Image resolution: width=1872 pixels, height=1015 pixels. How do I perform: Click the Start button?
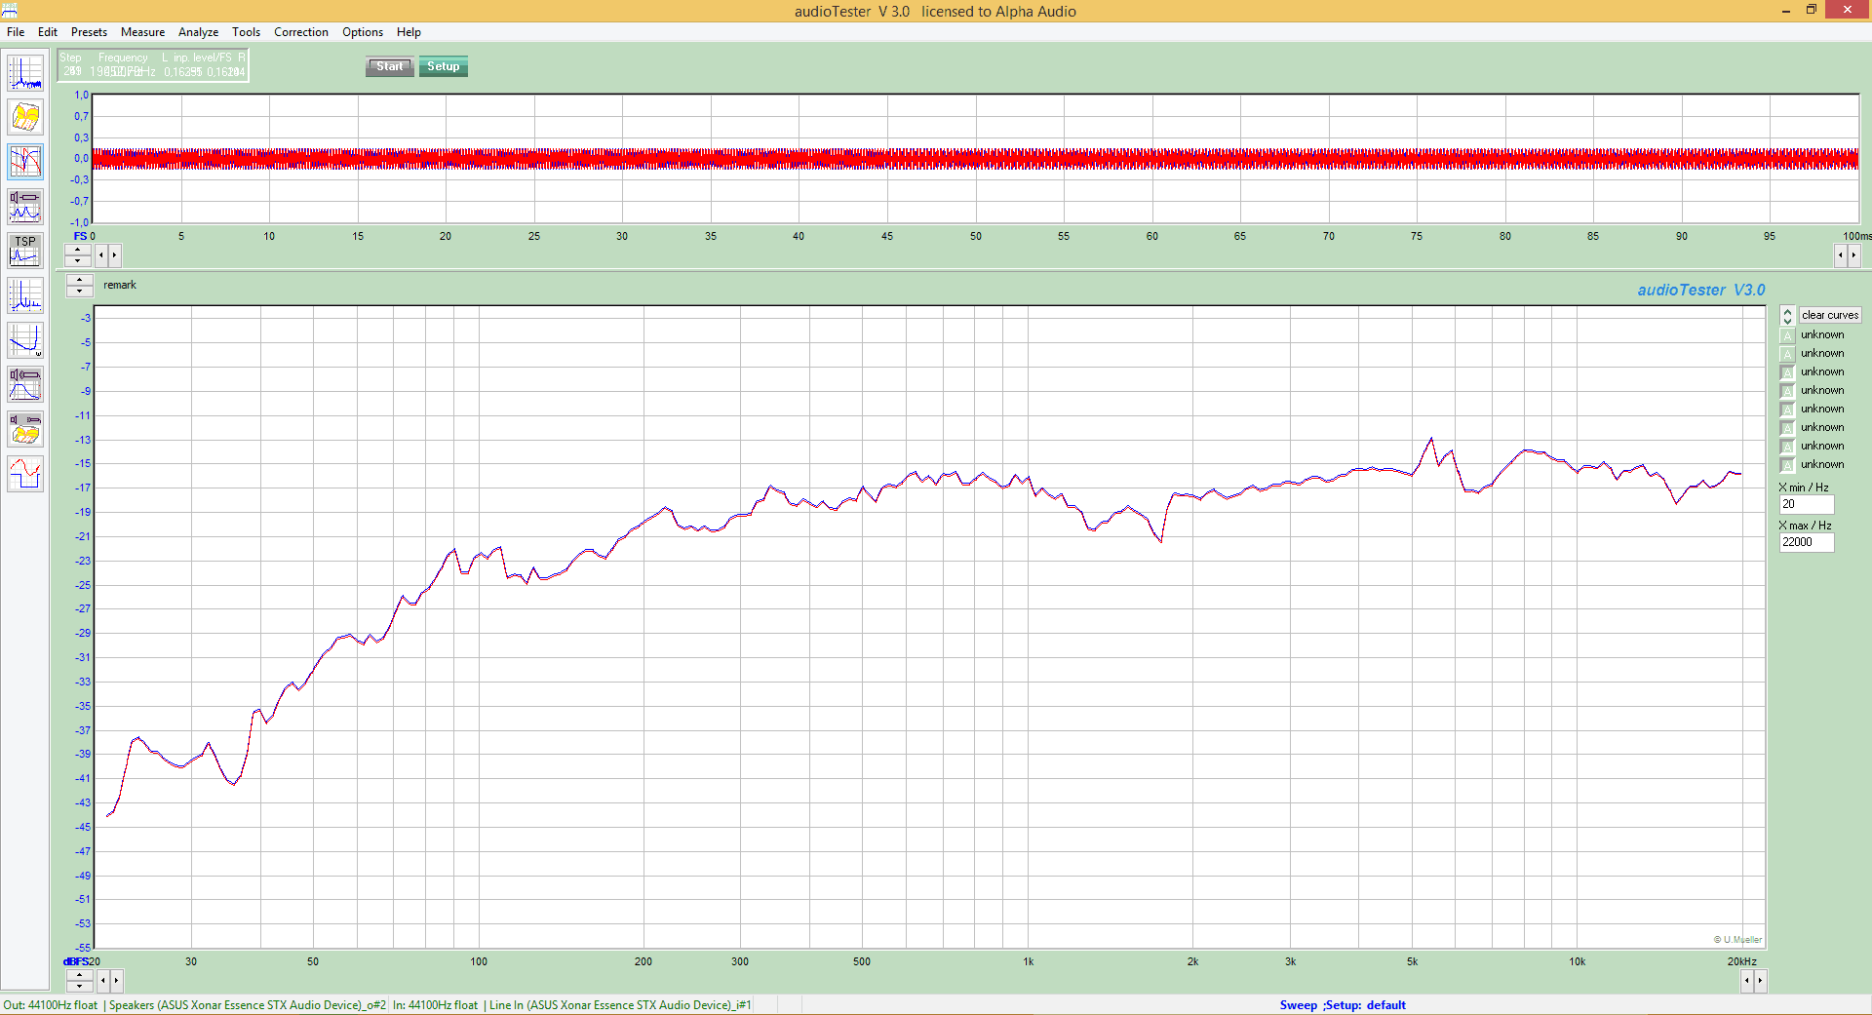[389, 66]
